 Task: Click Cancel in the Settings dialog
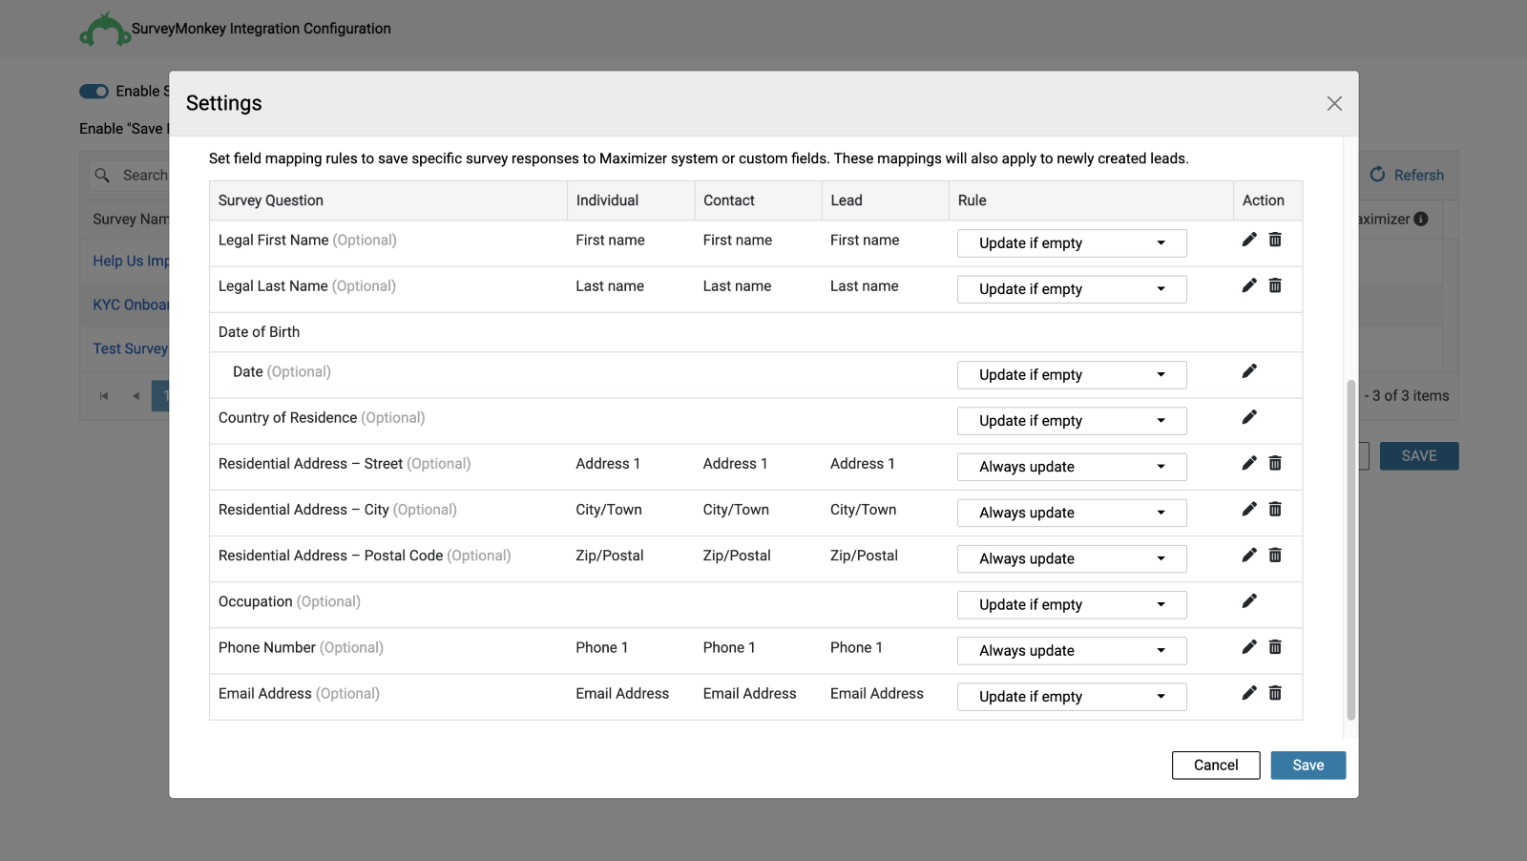click(1216, 766)
